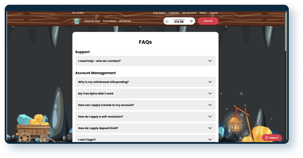Open All Games menu

[x=125, y=21]
